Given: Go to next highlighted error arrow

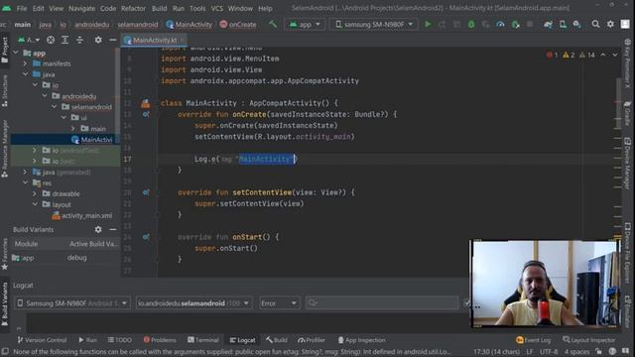Looking at the screenshot, I should pos(615,55).
